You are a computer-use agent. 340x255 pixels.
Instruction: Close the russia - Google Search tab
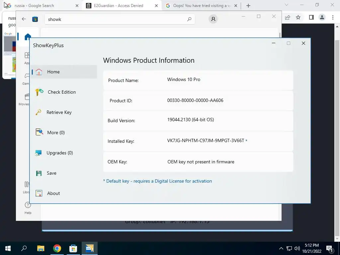click(77, 6)
